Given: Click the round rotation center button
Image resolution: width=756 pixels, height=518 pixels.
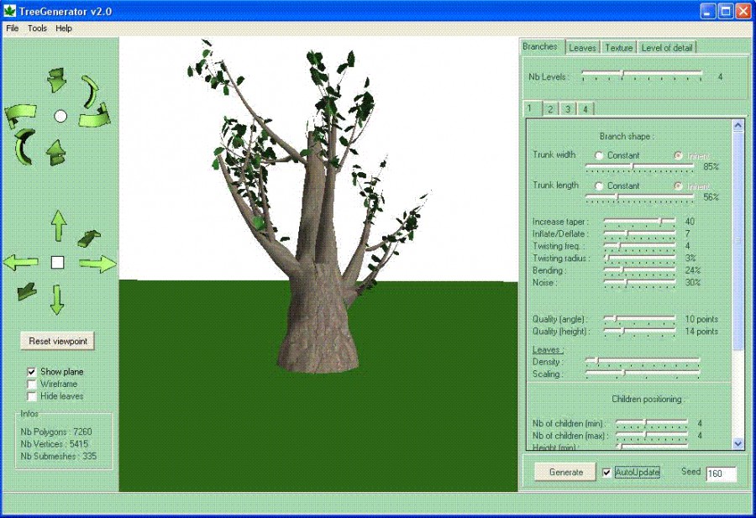Looking at the screenshot, I should [60, 116].
